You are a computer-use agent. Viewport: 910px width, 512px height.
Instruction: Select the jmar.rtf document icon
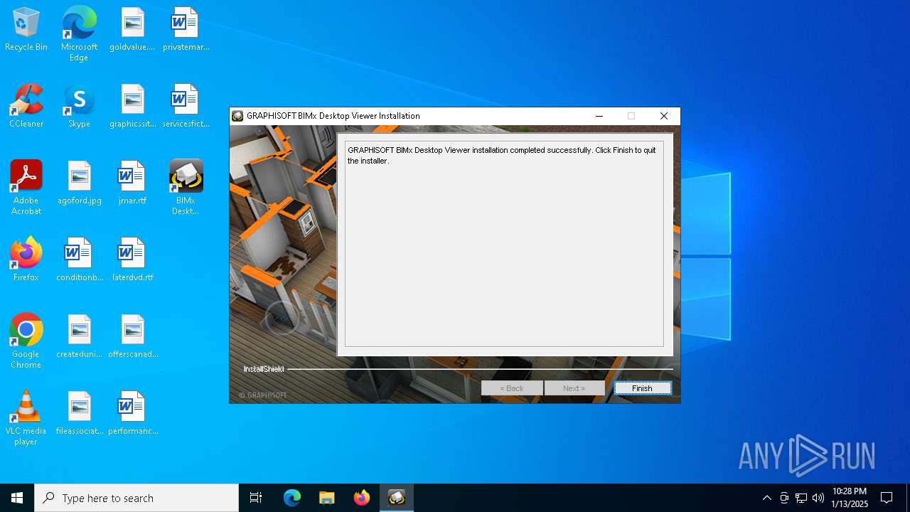[x=132, y=183]
